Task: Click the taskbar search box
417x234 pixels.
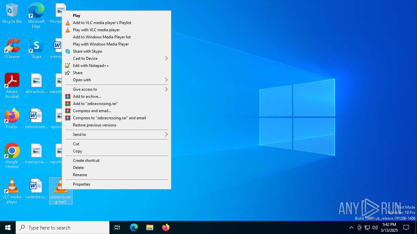Action: (63, 227)
